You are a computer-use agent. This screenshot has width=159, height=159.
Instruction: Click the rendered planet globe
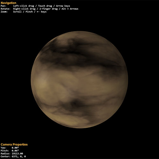tap(79, 79)
